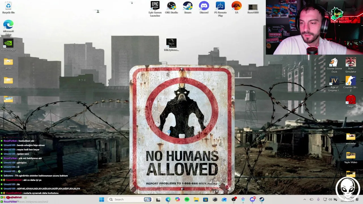Select the NVIDIA App desktop icon
This screenshot has height=204, width=363.
(x=8, y=45)
